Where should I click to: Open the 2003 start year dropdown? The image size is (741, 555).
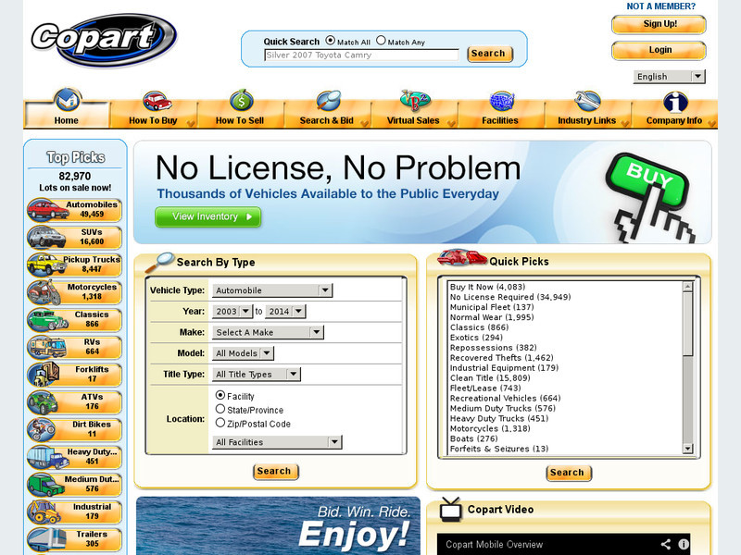[x=232, y=312]
